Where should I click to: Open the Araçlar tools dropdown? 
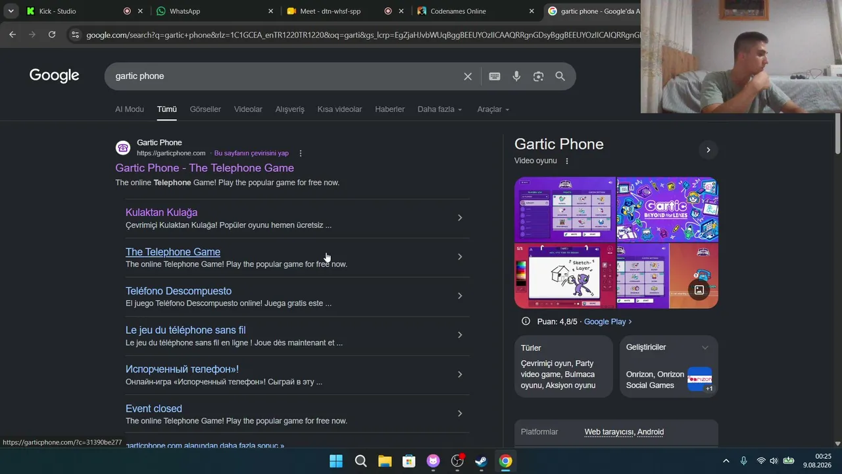(493, 109)
